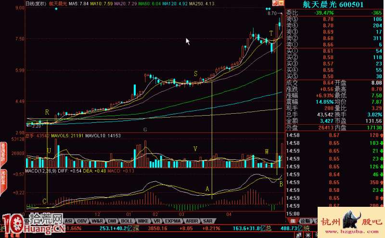This screenshot has height=238, width=385.
Task: Click the 买① 8.61 bid row
Action: click(334, 51)
